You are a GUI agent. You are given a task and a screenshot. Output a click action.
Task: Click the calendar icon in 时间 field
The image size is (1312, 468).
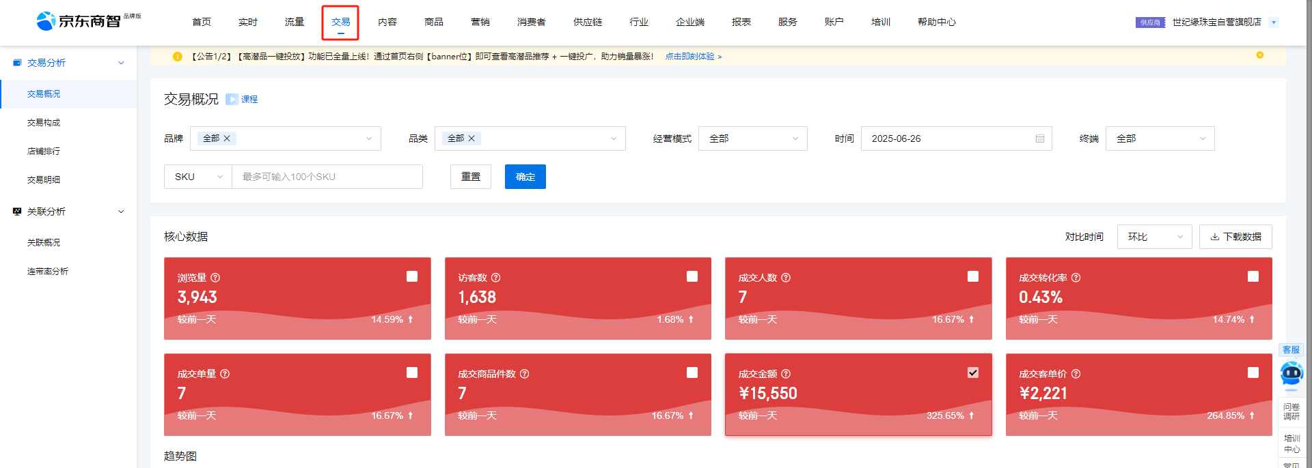(1039, 138)
